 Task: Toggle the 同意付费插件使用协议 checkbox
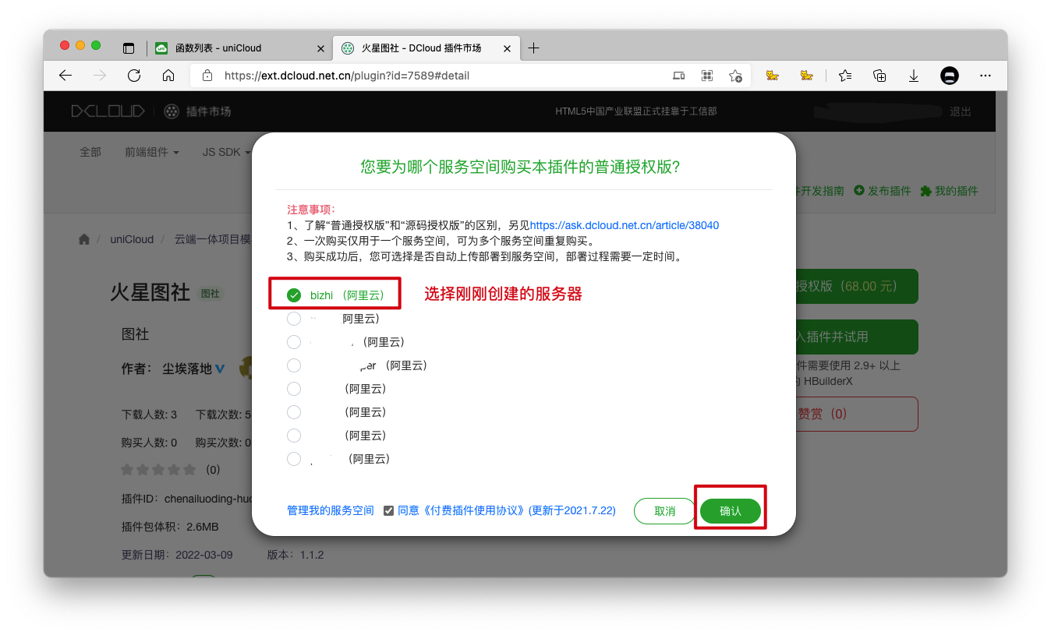388,510
